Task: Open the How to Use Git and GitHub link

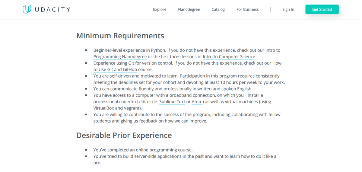Action: 115,70
